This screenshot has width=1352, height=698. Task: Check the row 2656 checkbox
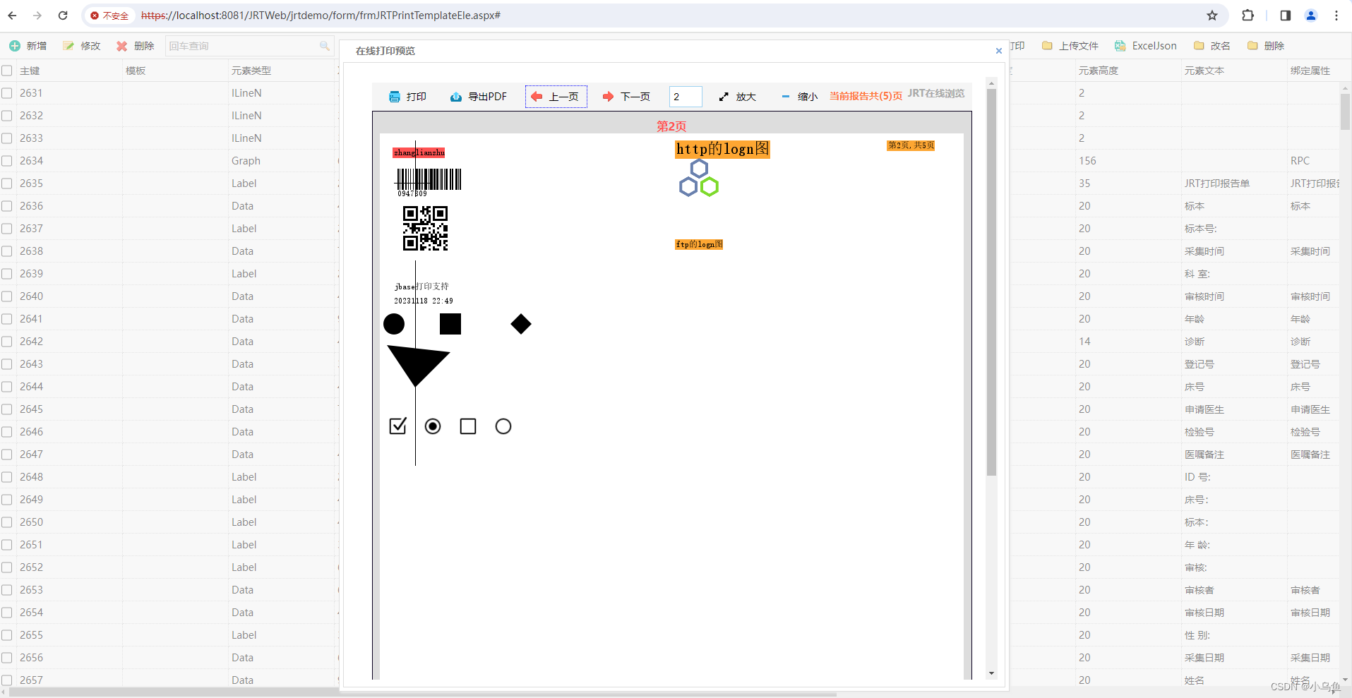point(7,658)
